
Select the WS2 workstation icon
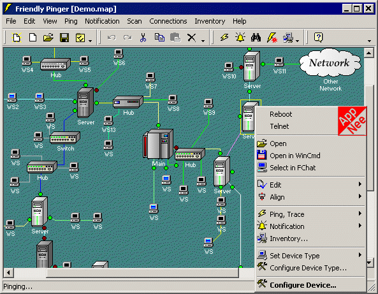12,98
